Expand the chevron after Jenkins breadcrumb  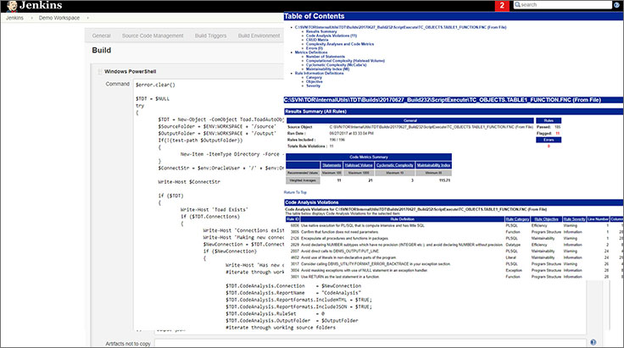tap(32, 18)
